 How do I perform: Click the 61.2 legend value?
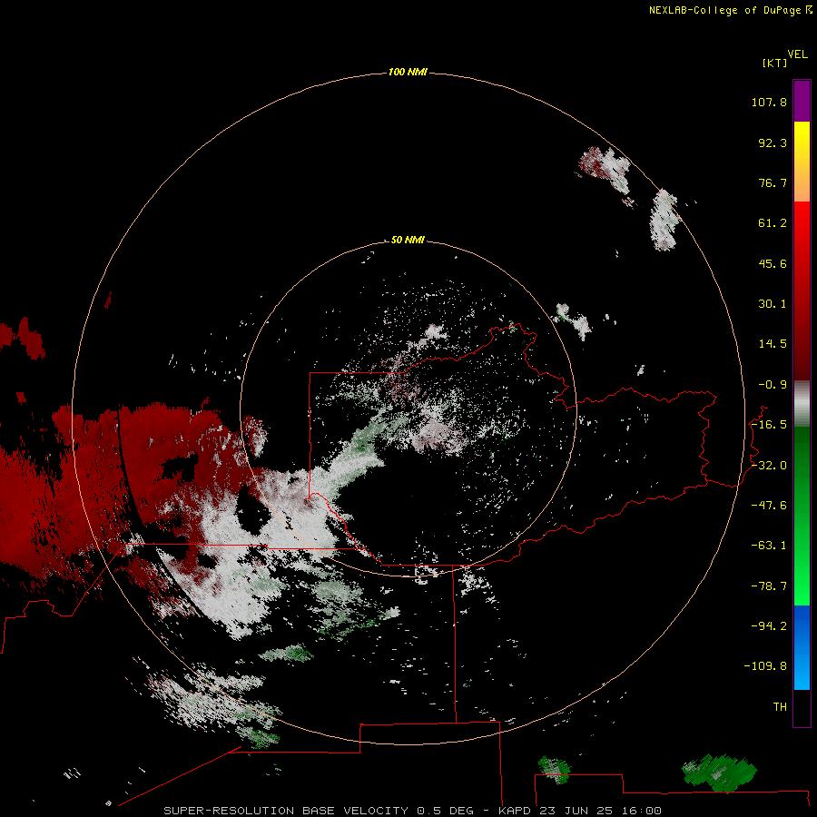click(x=773, y=223)
